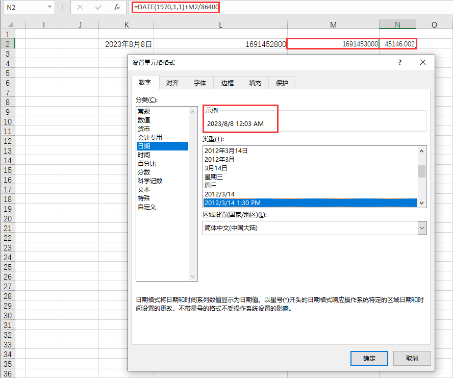Switch to the 字体 tab
This screenshot has height=378, width=453.
pyautogui.click(x=199, y=82)
